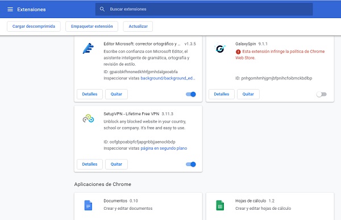This screenshot has width=341, height=220.
Task: Click 'Crear y editar documentos' description
Action: point(128,208)
